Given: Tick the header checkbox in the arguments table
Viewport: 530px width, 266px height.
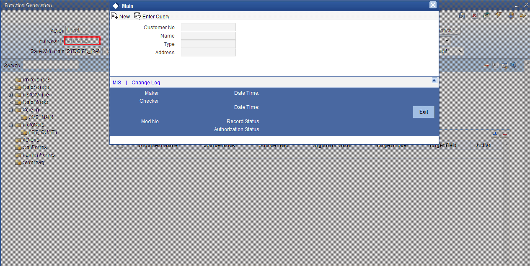Looking at the screenshot, I should pos(120,146).
